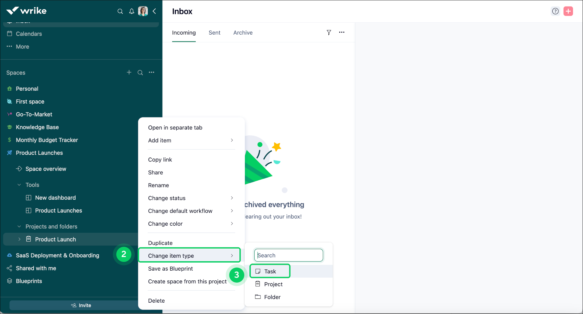Expand the Product Launch project tree
This screenshot has height=314, width=583.
(19, 239)
